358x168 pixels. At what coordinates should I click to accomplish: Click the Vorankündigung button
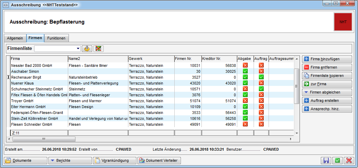click(114, 160)
